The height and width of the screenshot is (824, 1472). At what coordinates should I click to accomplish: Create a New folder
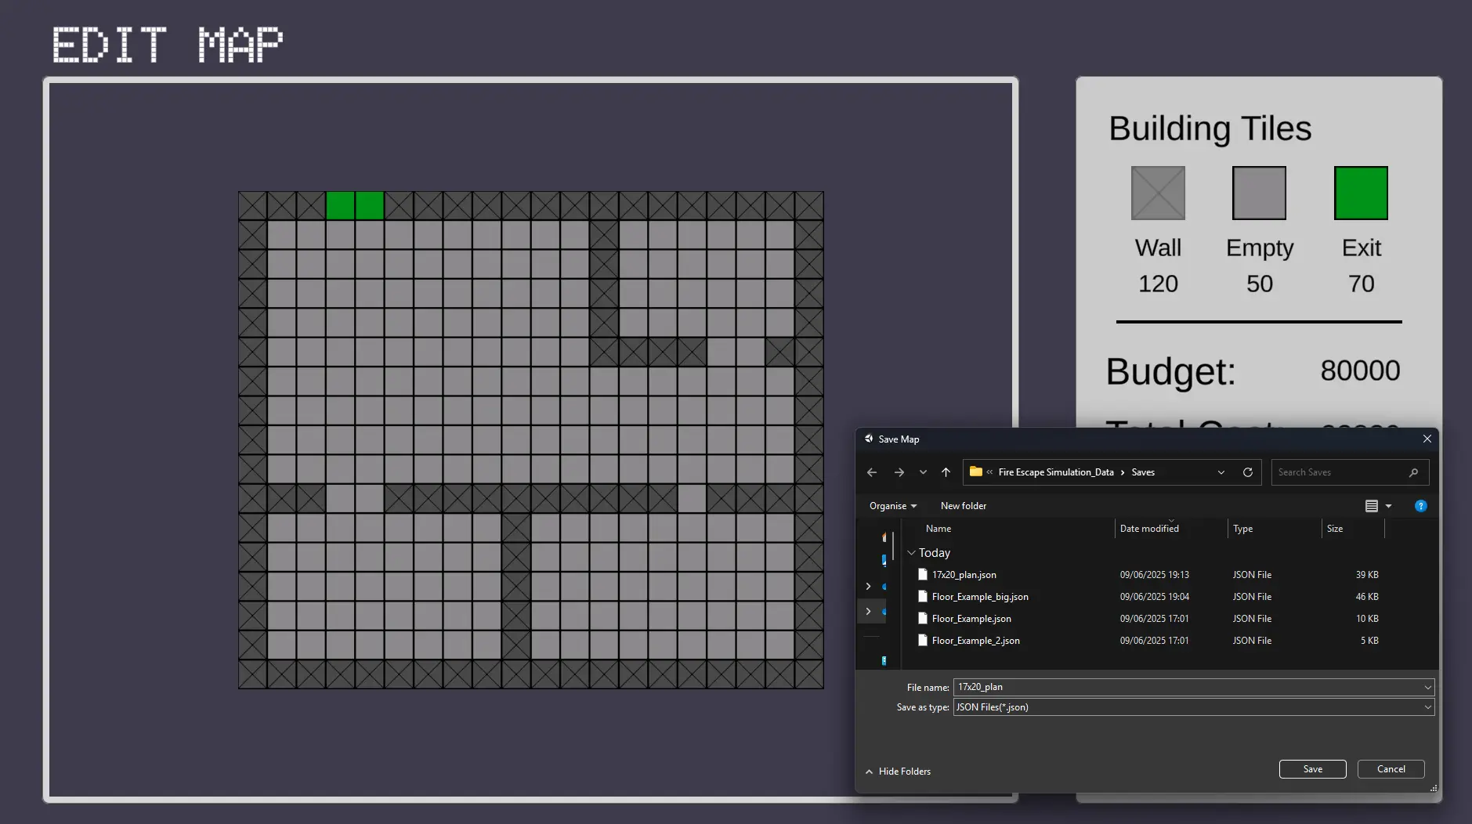tap(963, 506)
